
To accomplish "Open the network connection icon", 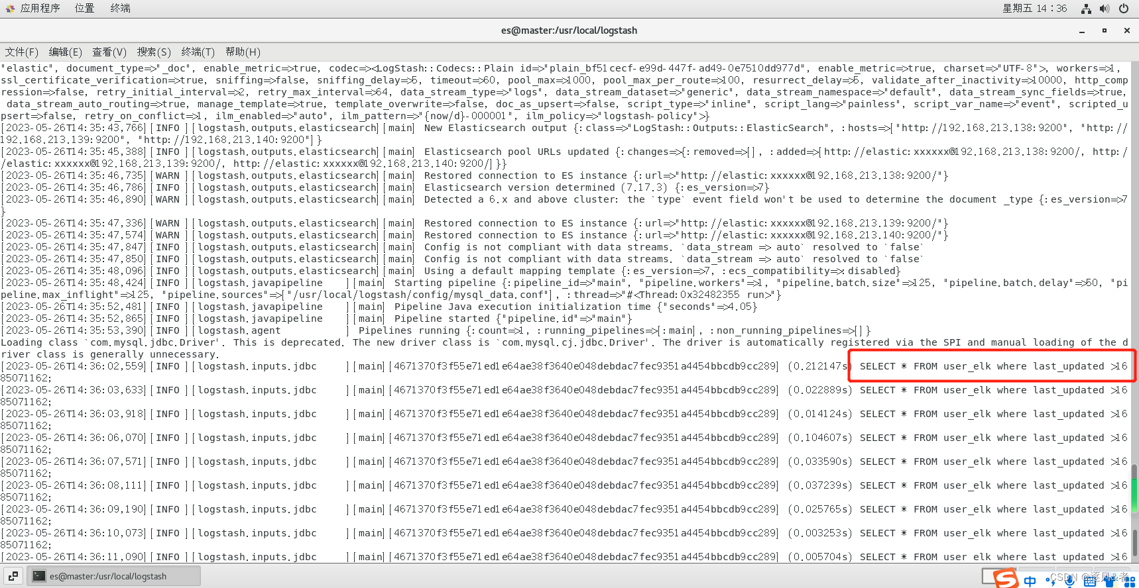I will [1086, 9].
